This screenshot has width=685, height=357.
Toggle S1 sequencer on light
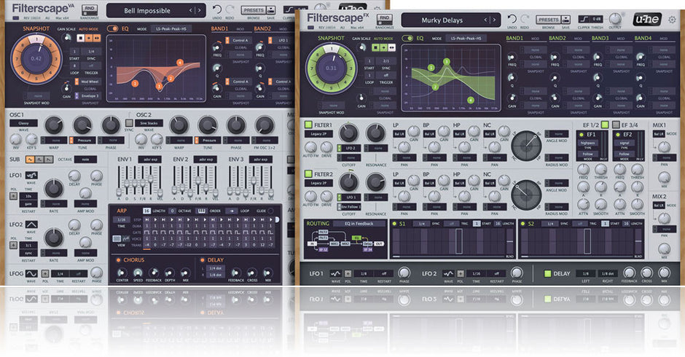(x=394, y=223)
